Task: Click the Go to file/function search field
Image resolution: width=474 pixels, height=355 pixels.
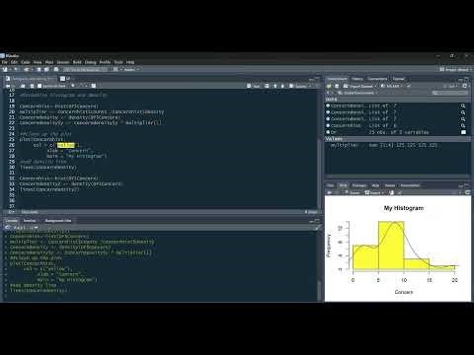Action: tap(86, 69)
